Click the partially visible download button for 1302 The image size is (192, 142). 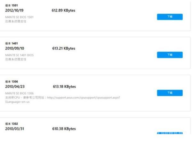(x=170, y=133)
